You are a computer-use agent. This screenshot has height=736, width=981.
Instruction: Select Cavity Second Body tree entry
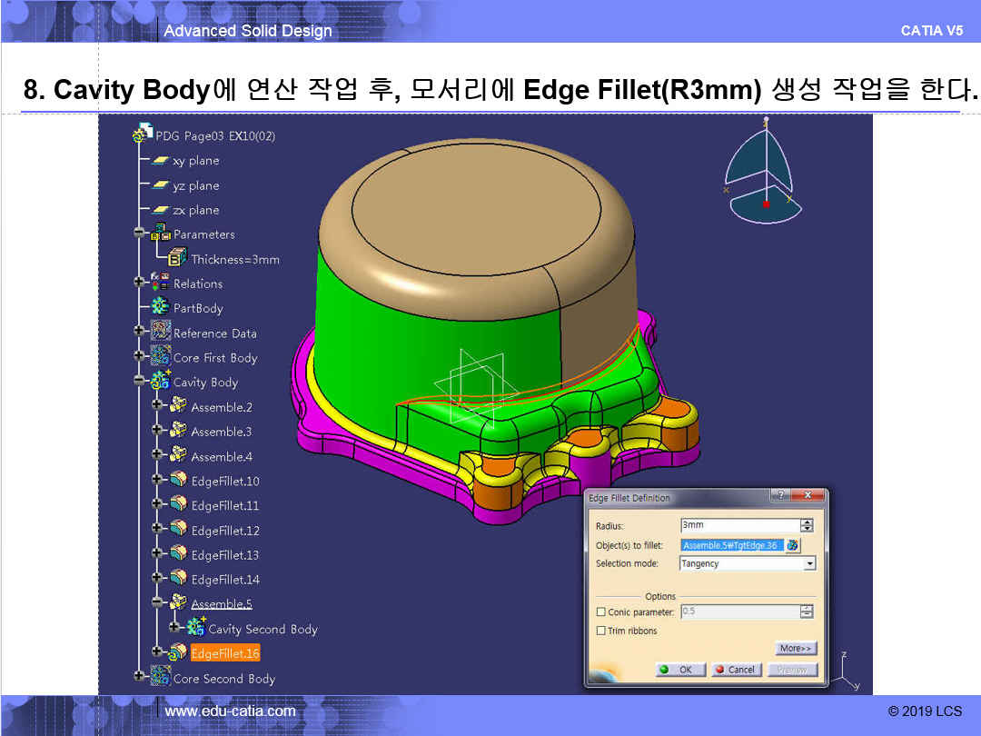tap(263, 629)
